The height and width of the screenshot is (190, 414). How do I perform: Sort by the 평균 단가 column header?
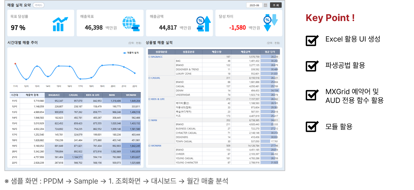(270, 52)
